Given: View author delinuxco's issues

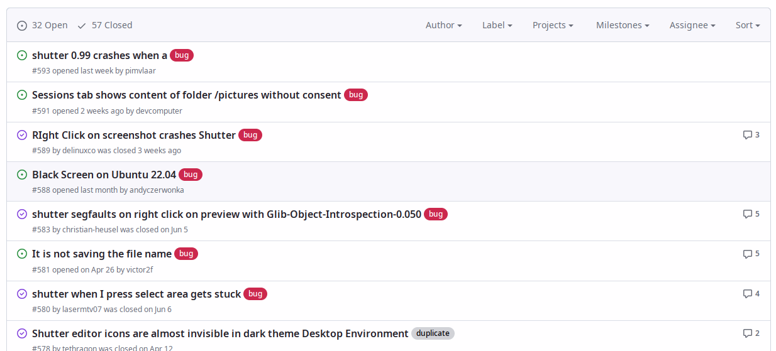Looking at the screenshot, I should (79, 151).
